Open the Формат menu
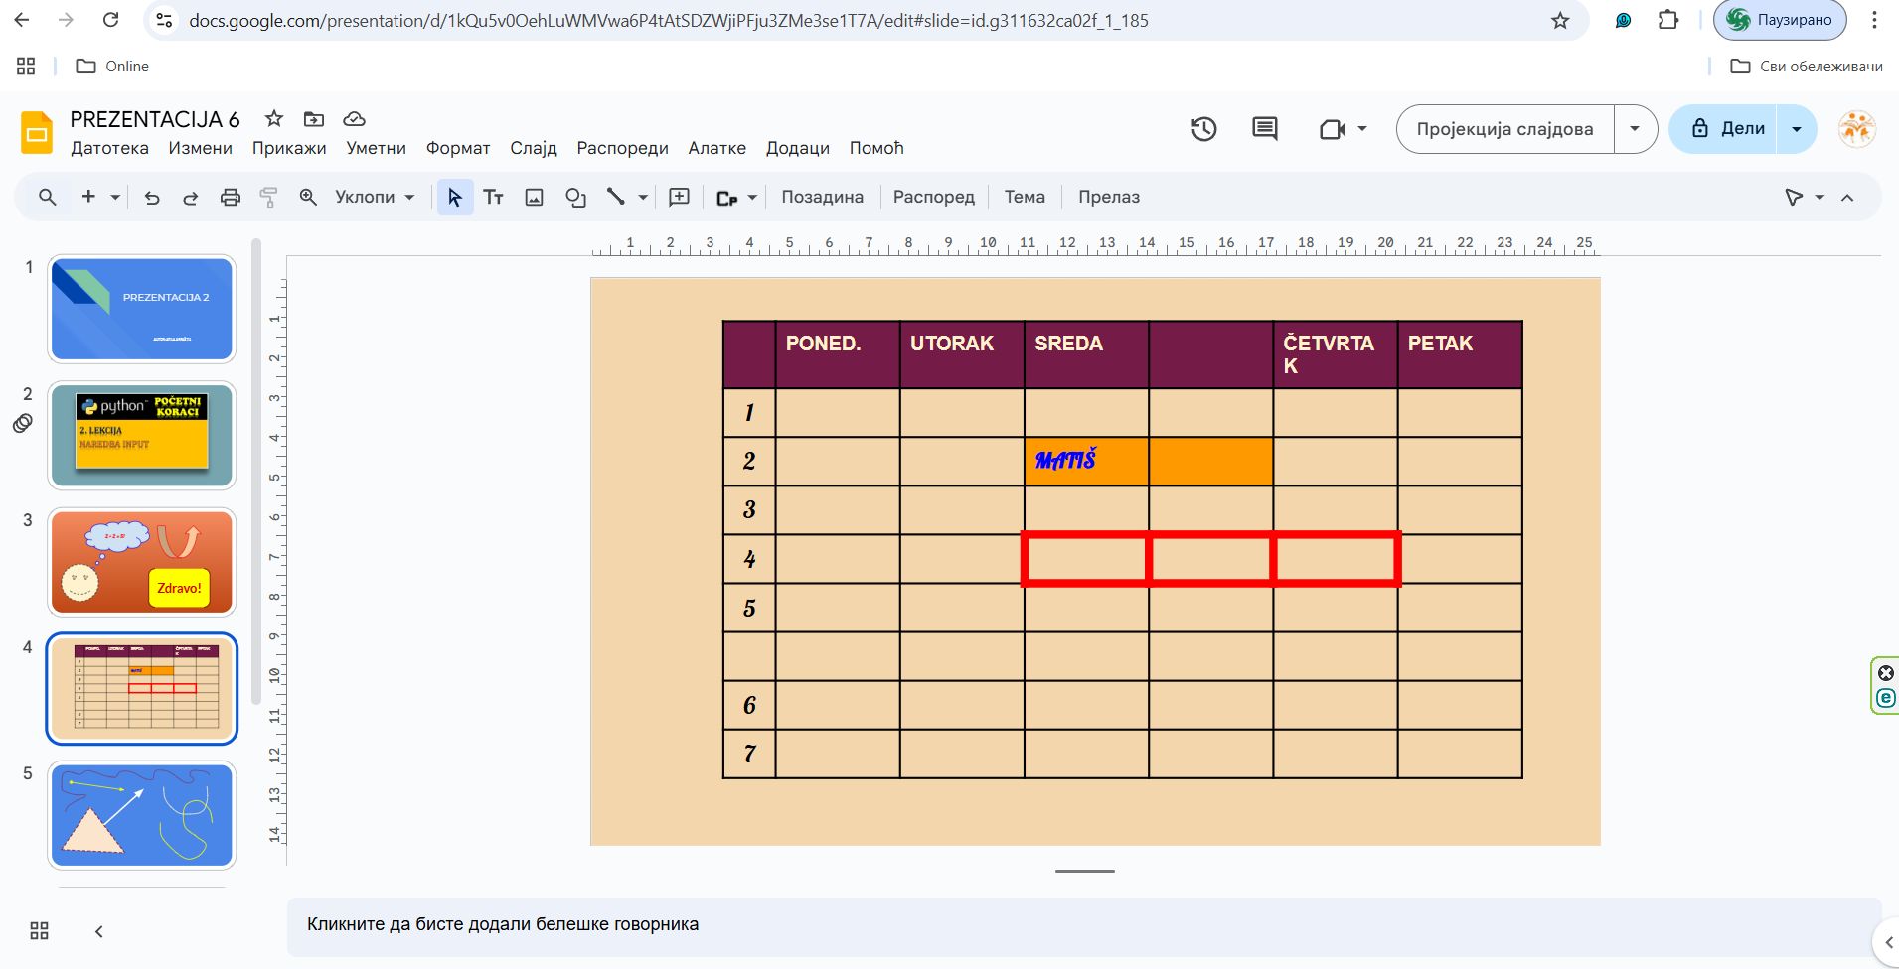Screen dimensions: 1899x969 tap(457, 148)
